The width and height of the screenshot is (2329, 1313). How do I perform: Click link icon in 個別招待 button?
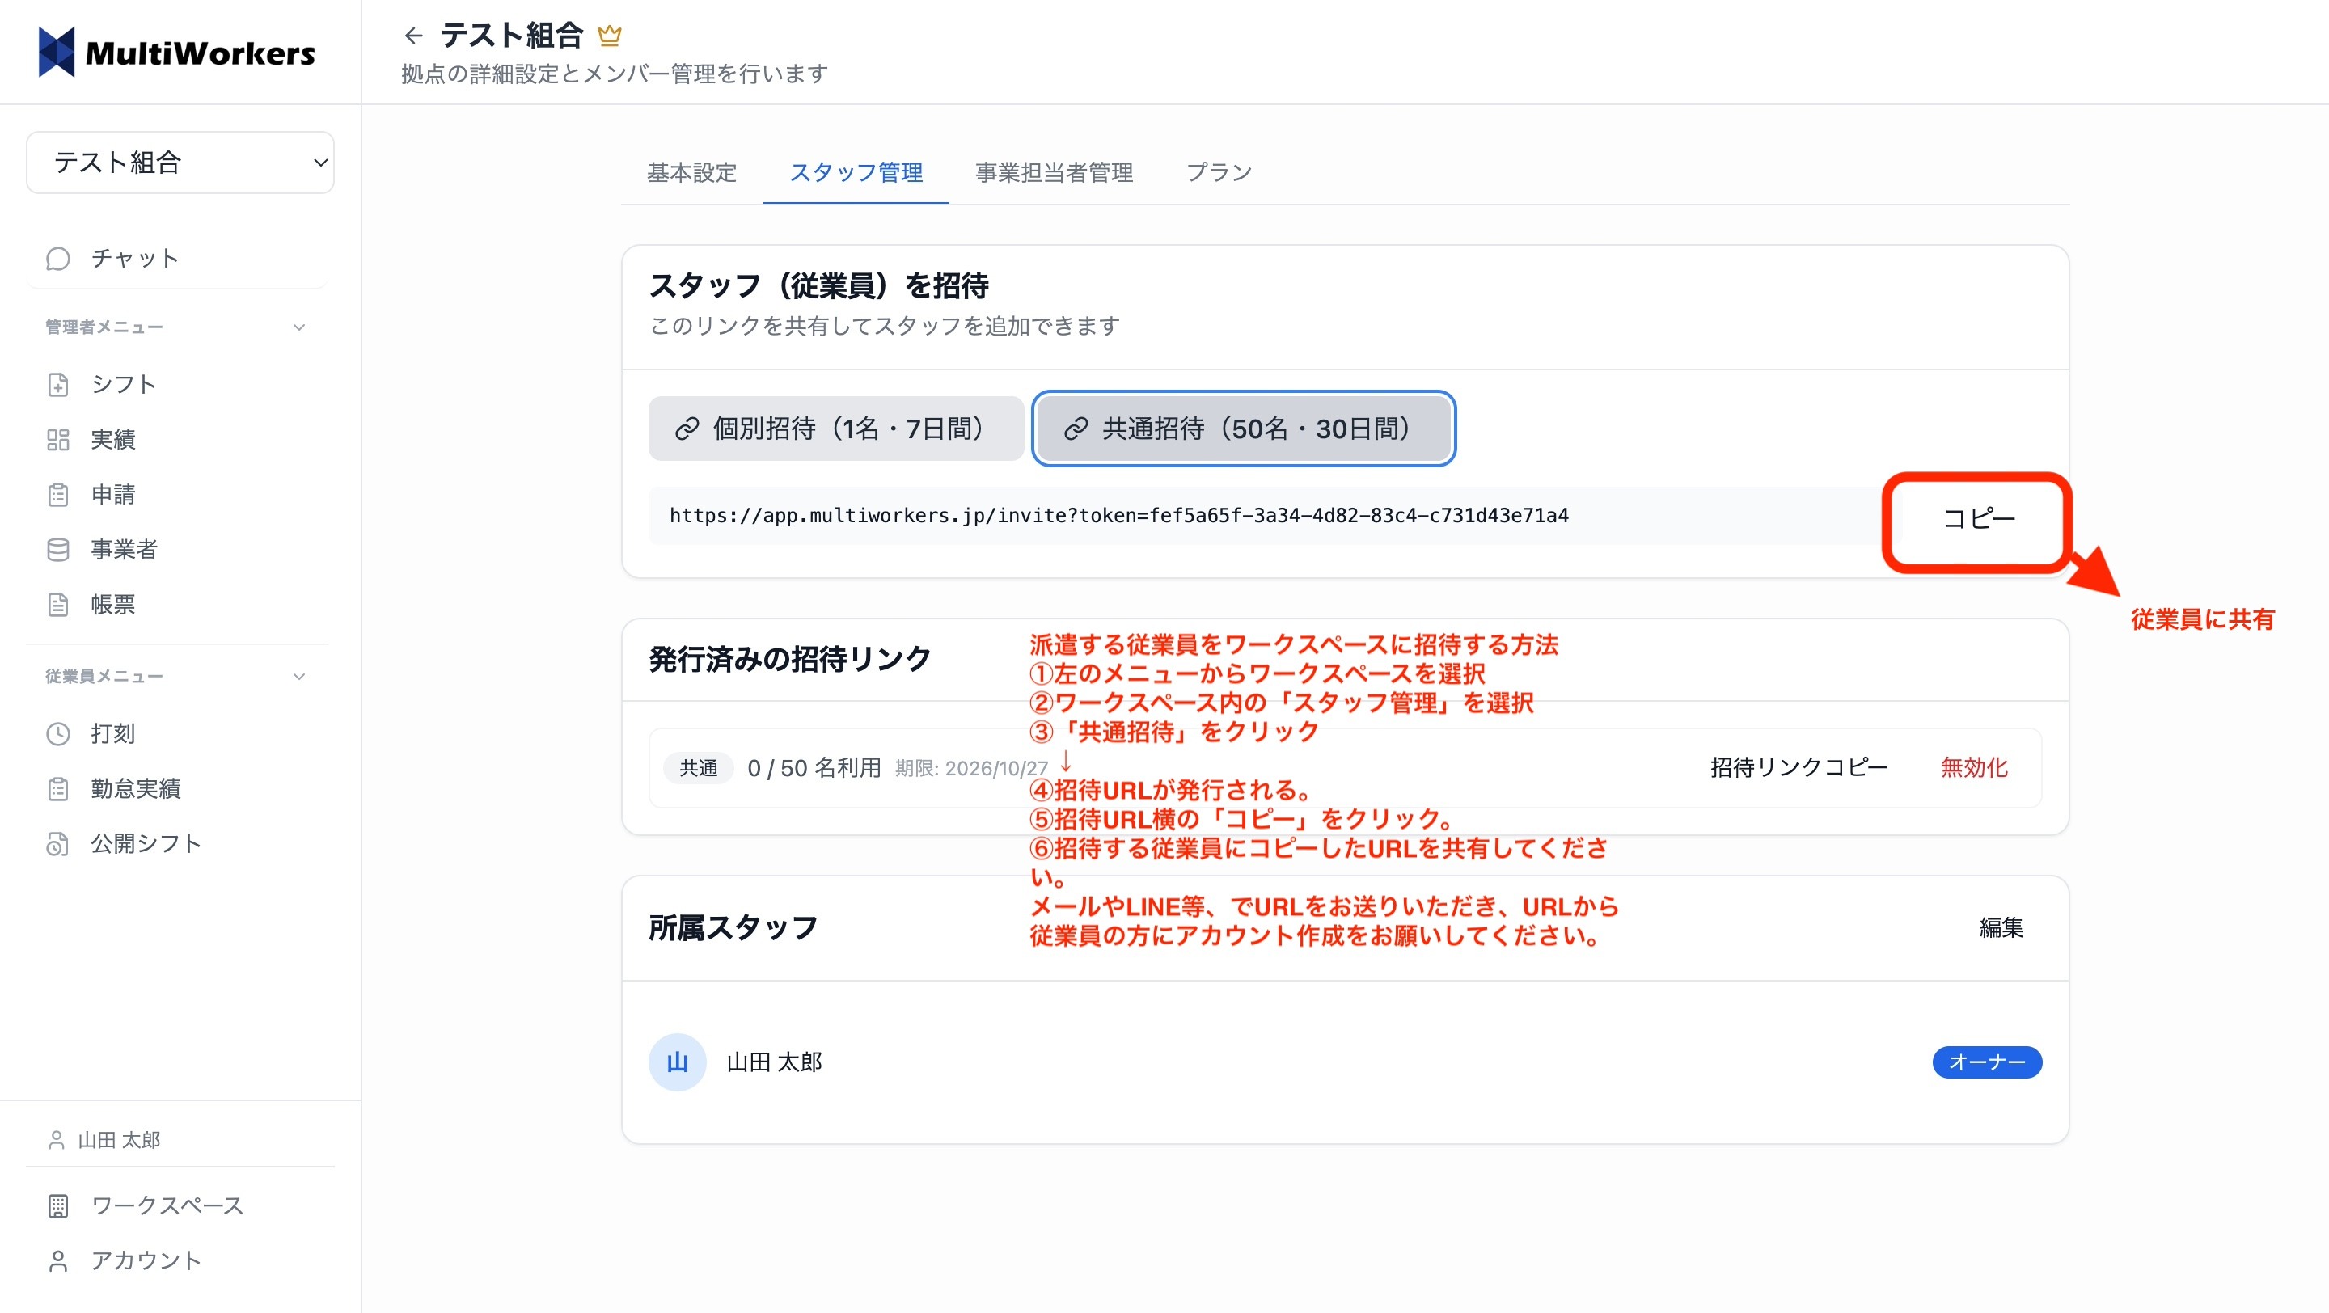pyautogui.click(x=687, y=429)
